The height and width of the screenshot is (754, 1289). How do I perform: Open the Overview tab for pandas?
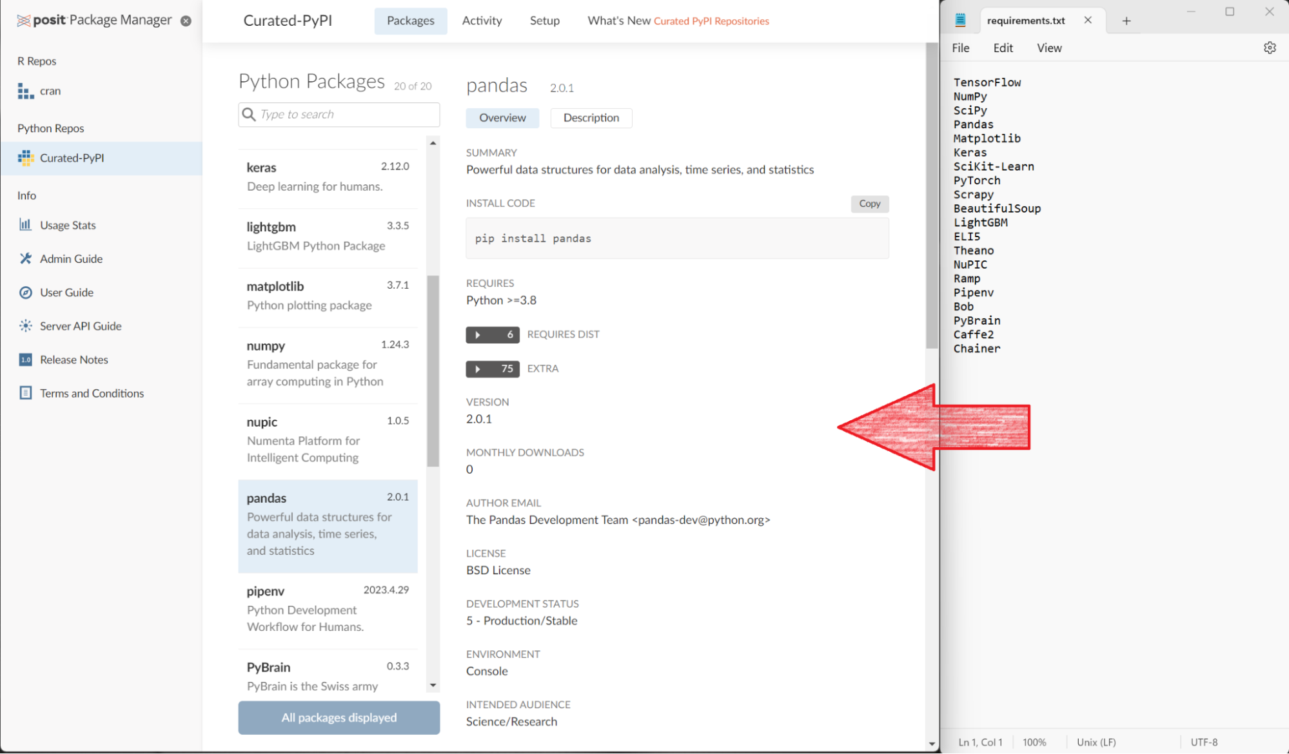pos(502,117)
